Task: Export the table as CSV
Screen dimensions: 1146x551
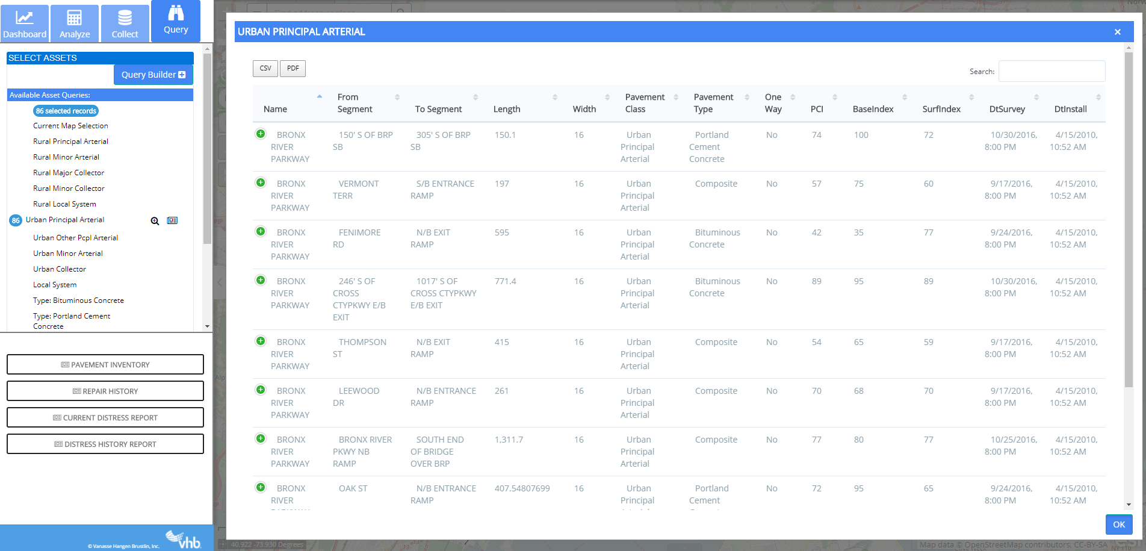Action: click(265, 69)
